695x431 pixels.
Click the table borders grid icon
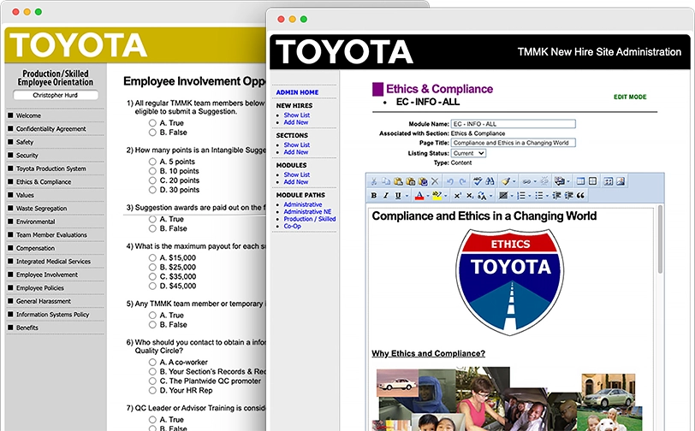click(592, 181)
